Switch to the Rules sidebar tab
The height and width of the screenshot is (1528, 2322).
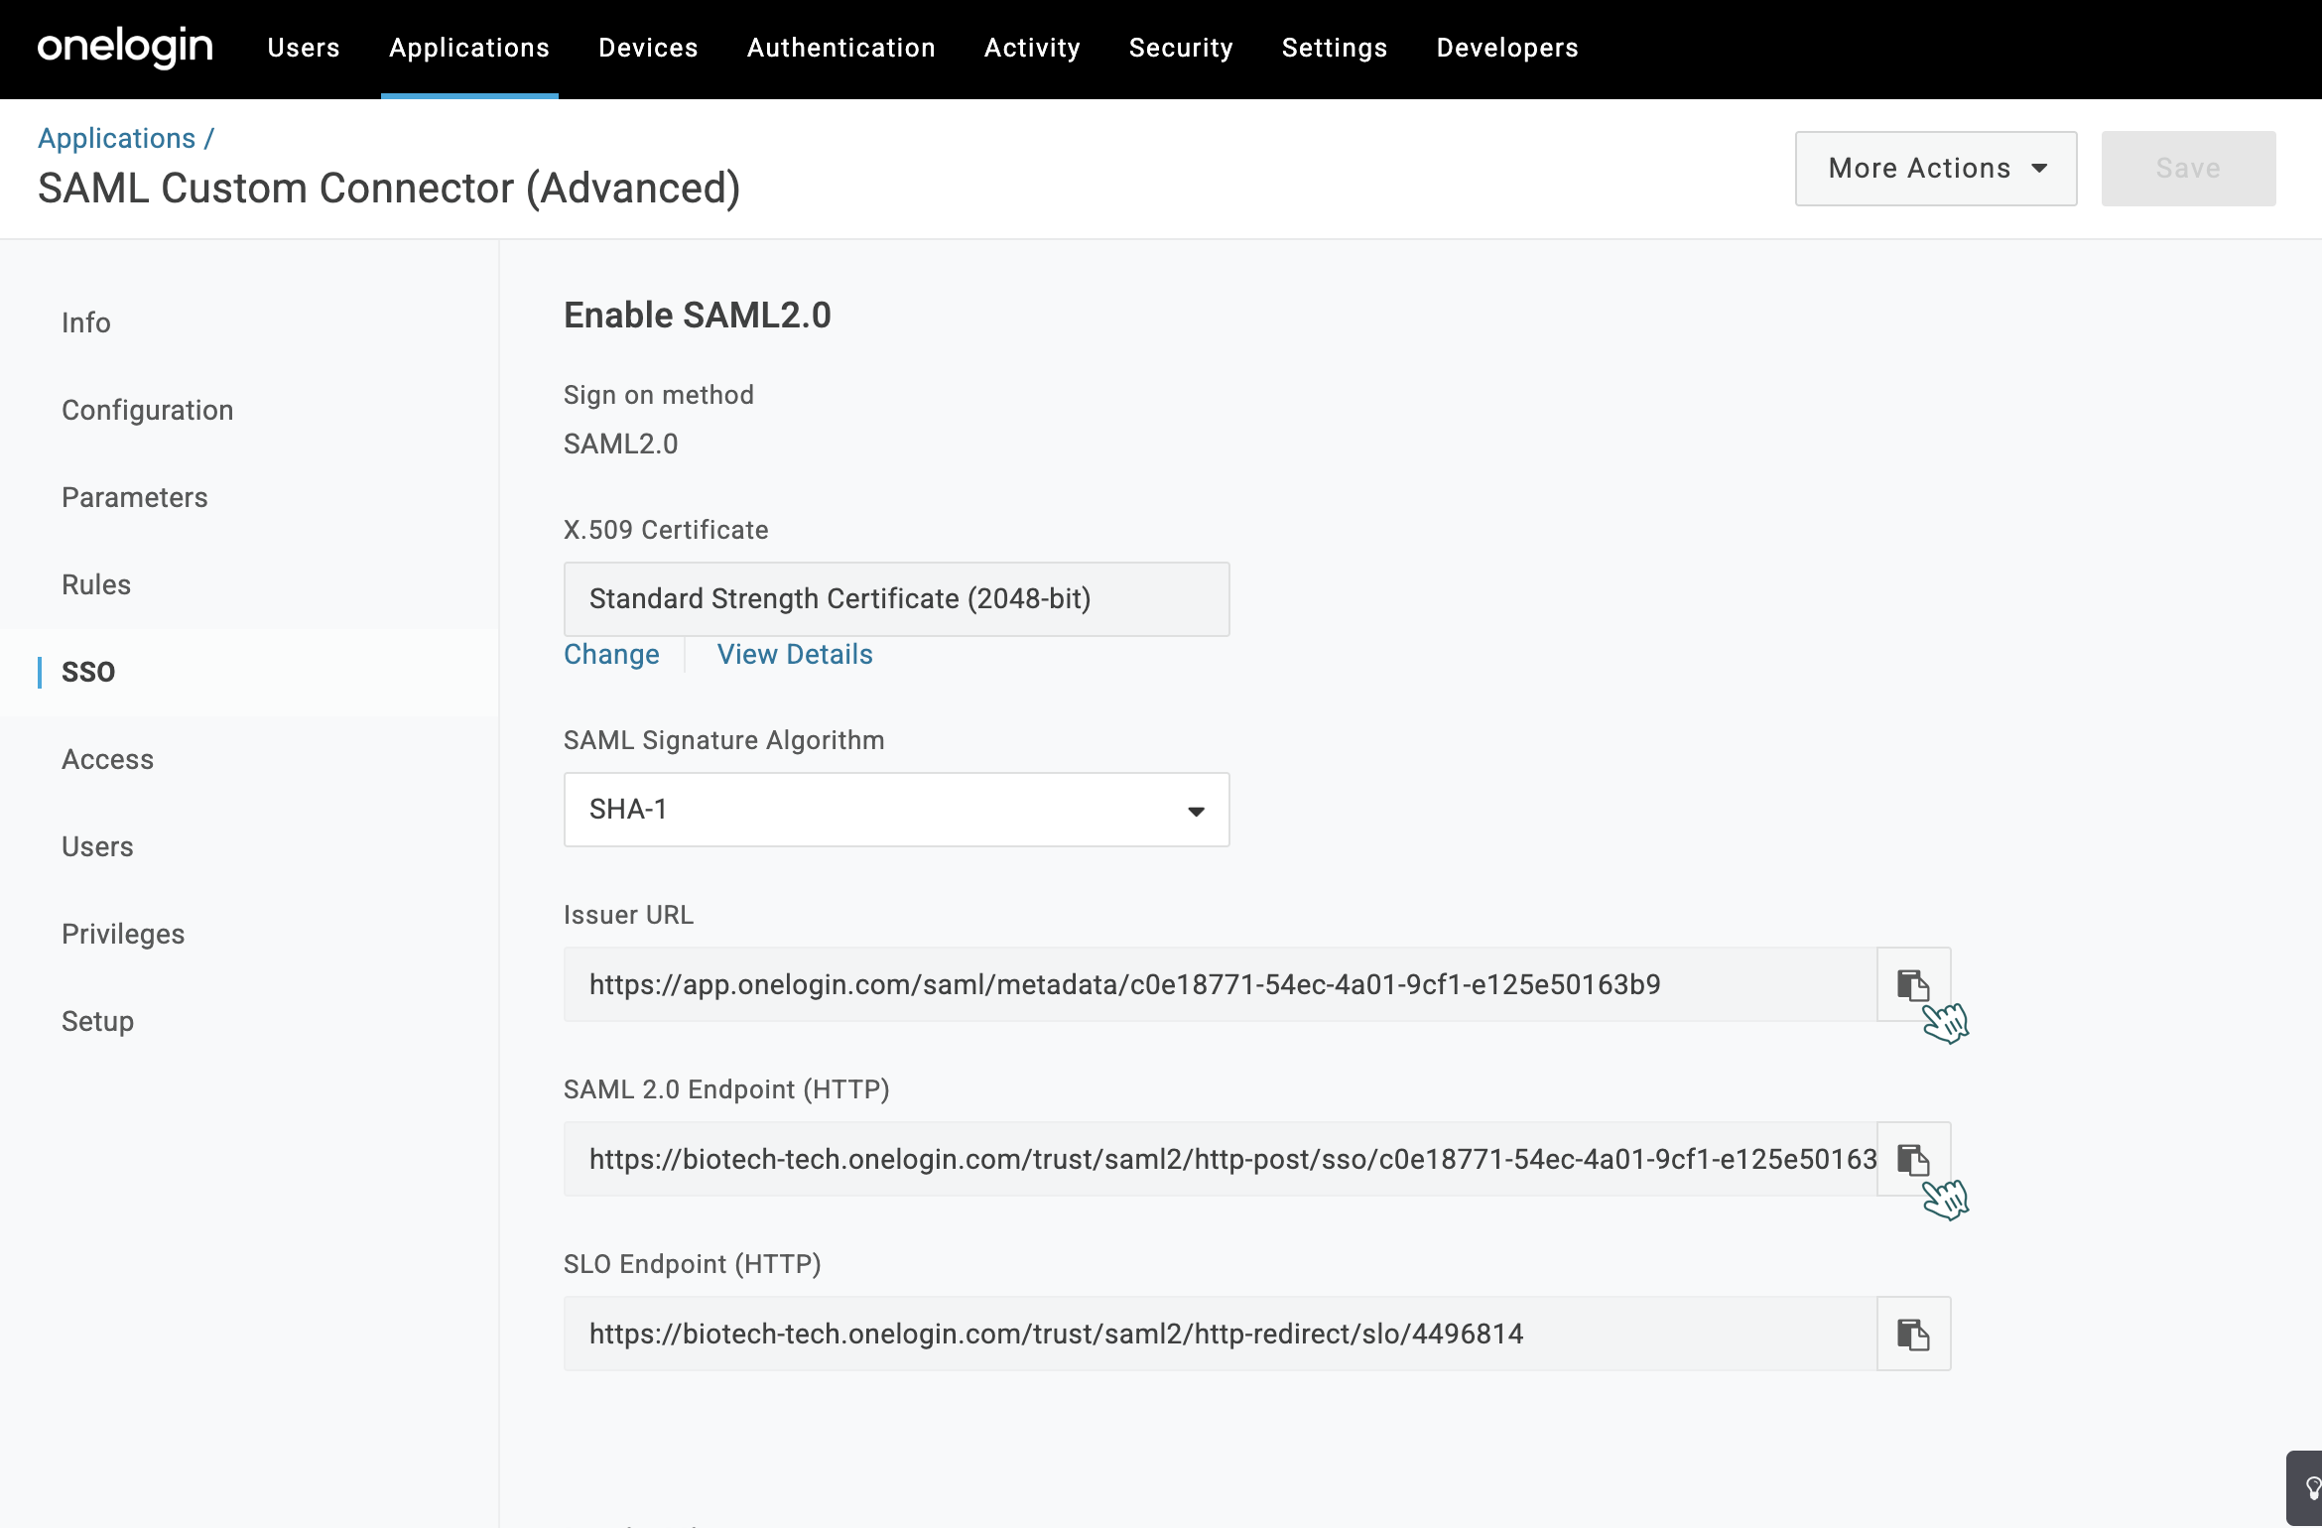tap(95, 584)
